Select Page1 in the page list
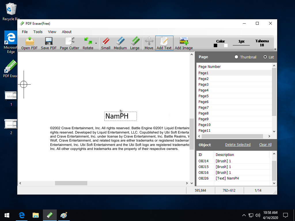 tap(235, 73)
